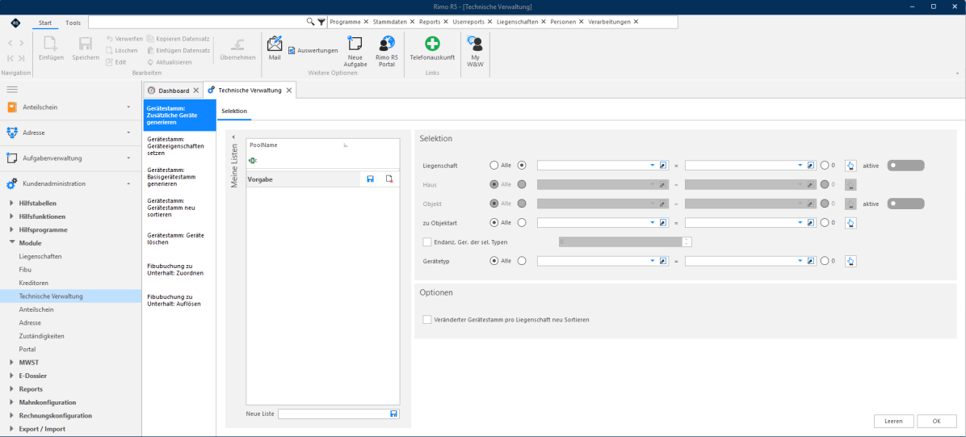966x437 pixels.
Task: Click the OK button
Action: coord(936,421)
